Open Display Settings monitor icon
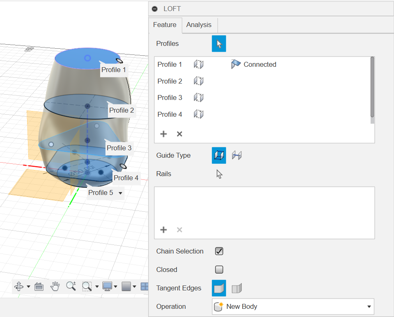The height and width of the screenshot is (317, 394). pyautogui.click(x=107, y=286)
